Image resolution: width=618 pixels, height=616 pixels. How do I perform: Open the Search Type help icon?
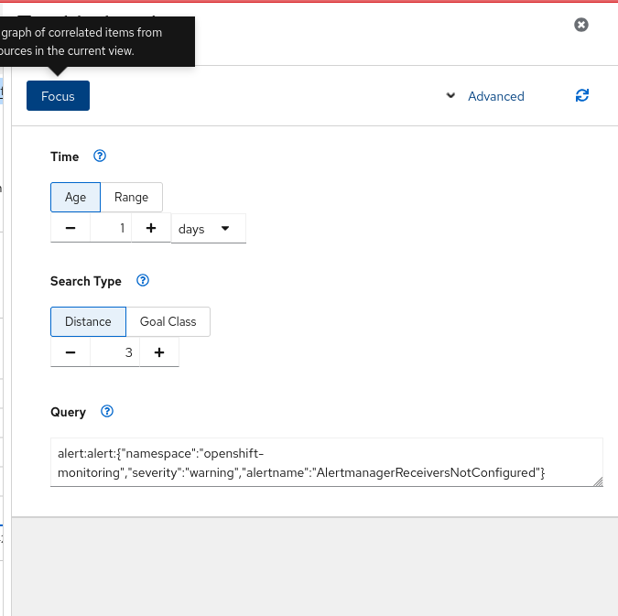[143, 281]
